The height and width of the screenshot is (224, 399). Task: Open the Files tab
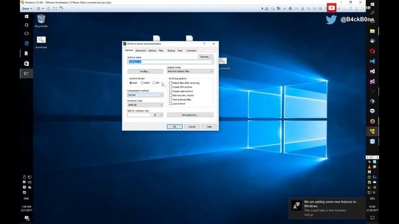[161, 50]
